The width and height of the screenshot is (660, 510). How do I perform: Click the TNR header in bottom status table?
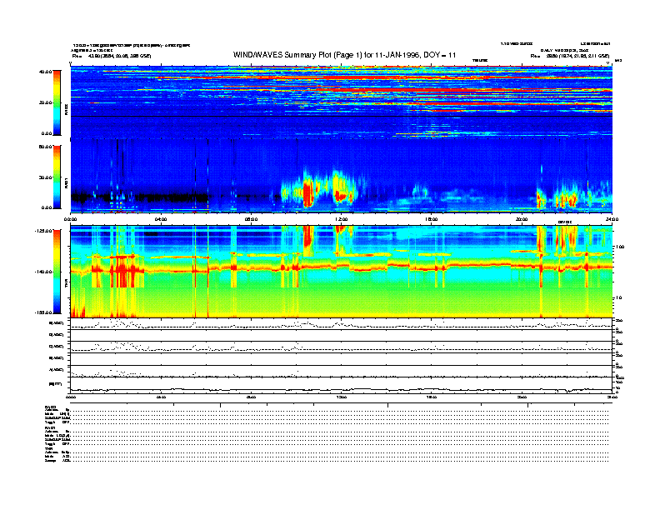(x=48, y=448)
